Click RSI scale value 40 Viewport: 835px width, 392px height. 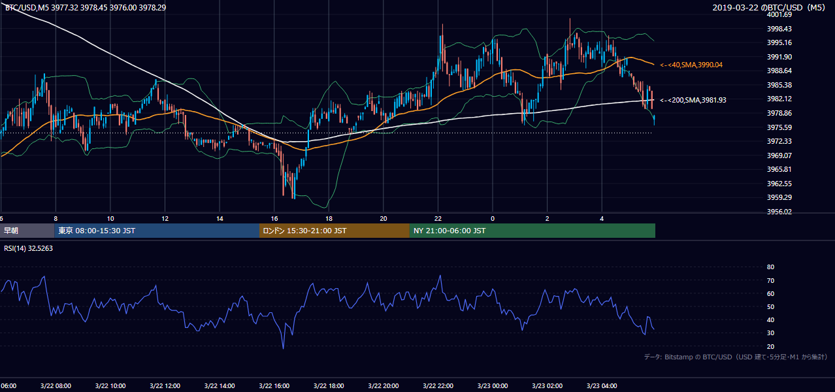[x=770, y=319]
